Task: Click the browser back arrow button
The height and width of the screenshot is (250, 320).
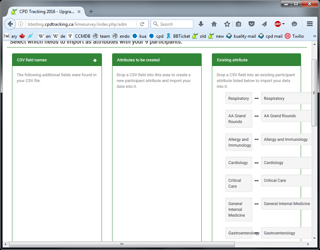Action: point(10,24)
